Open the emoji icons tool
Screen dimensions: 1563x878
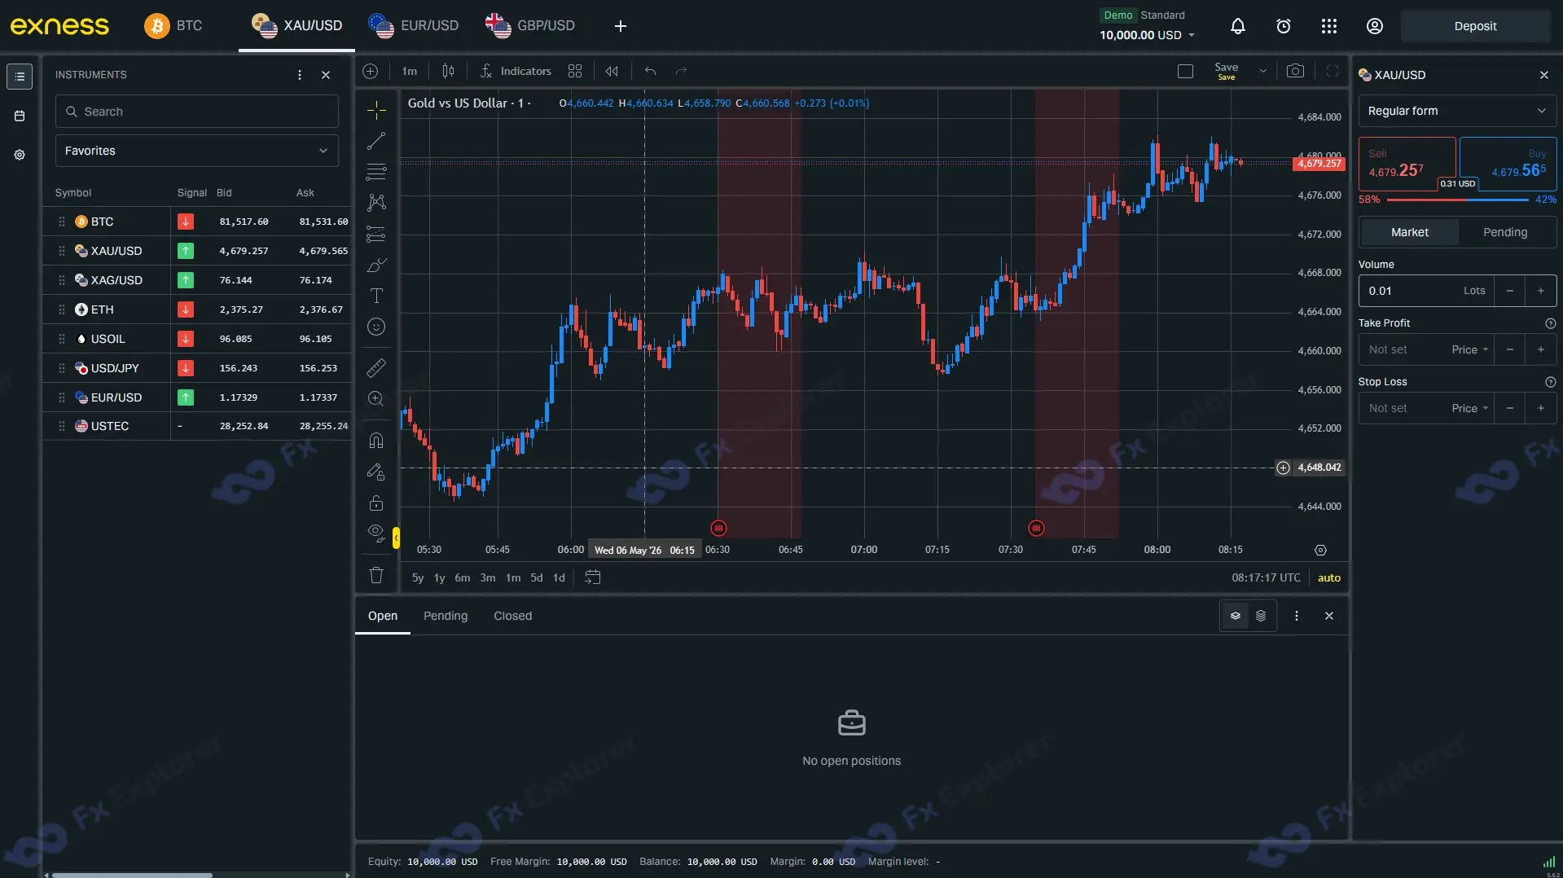[376, 327]
